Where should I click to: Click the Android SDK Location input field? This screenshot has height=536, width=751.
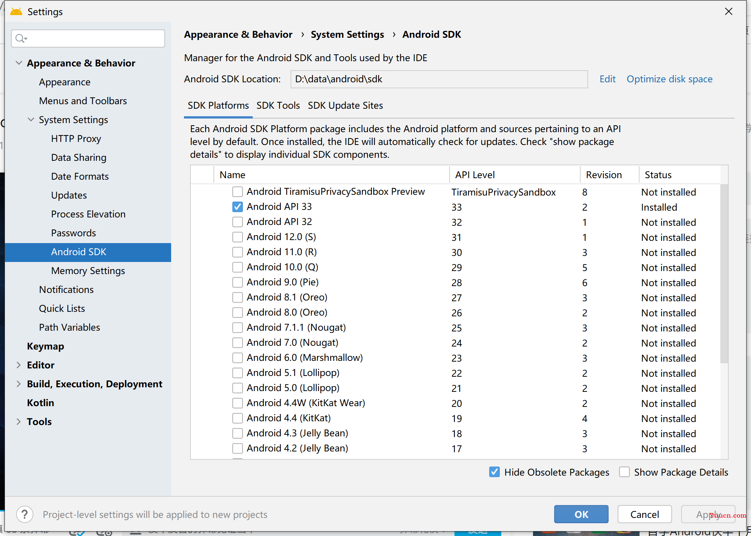438,80
